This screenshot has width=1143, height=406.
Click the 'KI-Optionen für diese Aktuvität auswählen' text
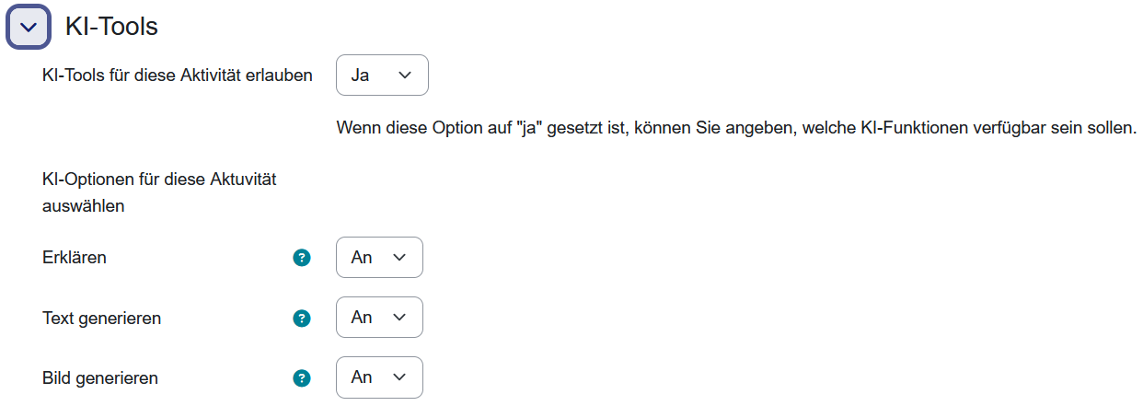point(159,193)
